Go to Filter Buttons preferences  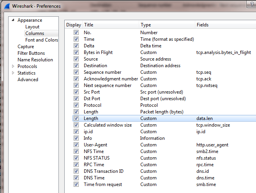[31, 53]
